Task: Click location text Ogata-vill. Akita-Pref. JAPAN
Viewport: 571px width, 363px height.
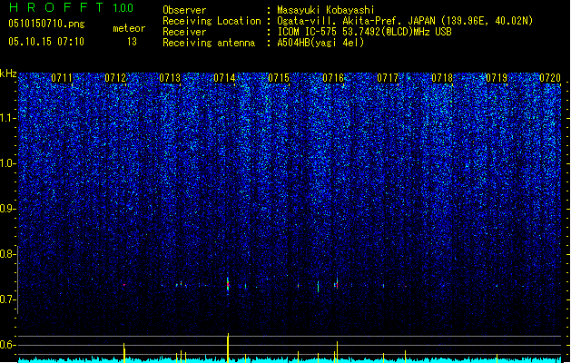Action: (x=357, y=21)
